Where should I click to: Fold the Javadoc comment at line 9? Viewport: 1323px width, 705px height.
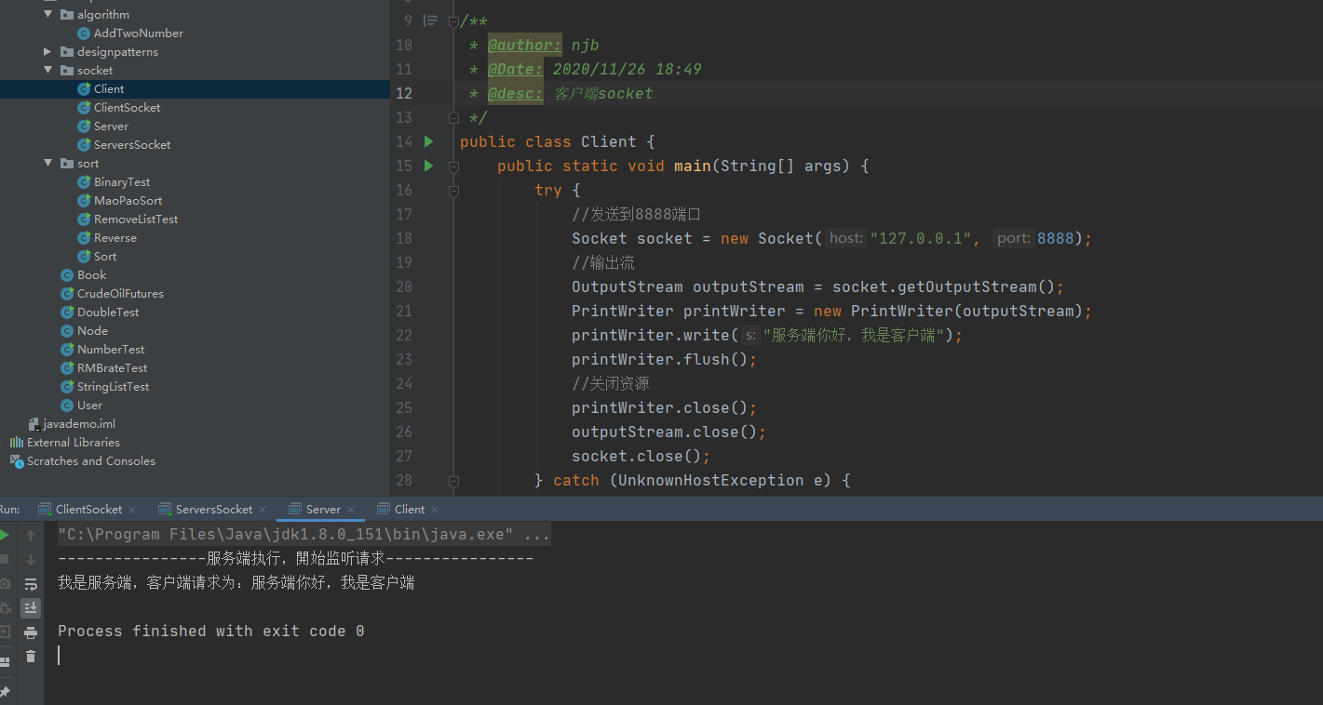click(x=453, y=20)
